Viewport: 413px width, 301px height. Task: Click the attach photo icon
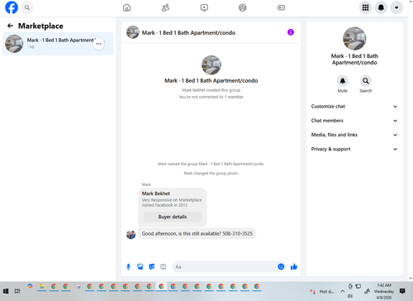(x=140, y=266)
